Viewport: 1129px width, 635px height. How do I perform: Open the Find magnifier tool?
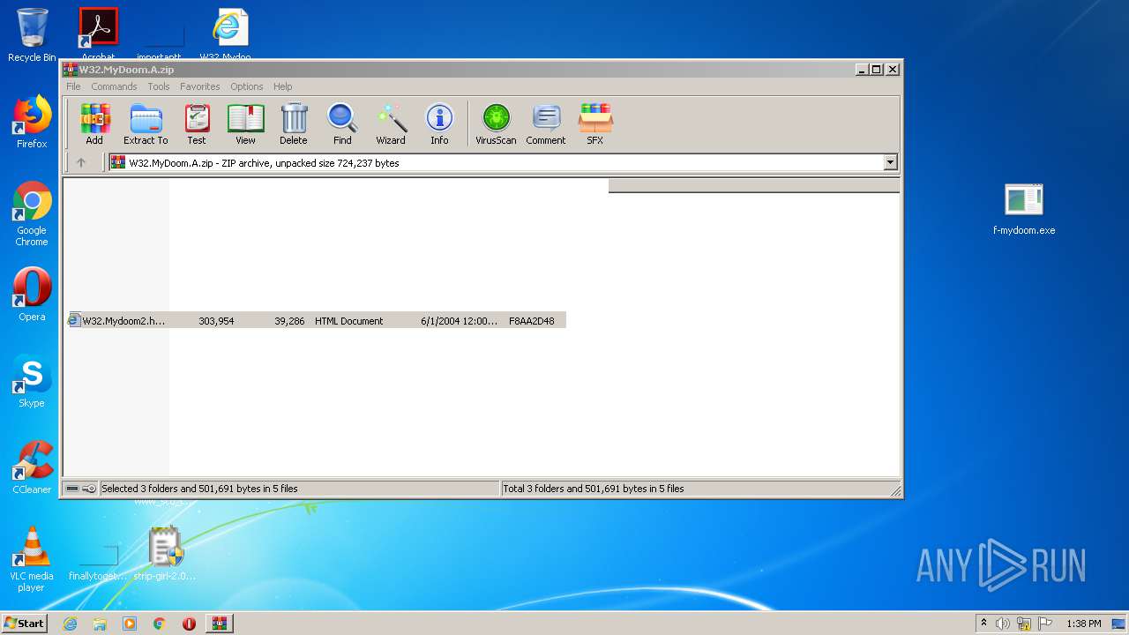point(342,124)
